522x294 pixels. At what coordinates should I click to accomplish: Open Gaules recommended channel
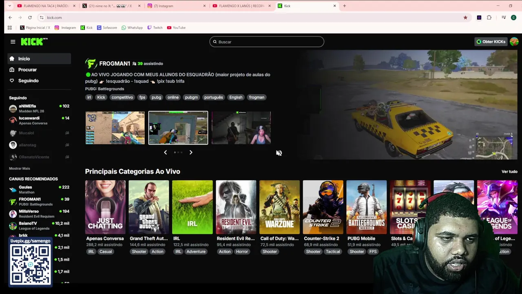pyautogui.click(x=39, y=189)
